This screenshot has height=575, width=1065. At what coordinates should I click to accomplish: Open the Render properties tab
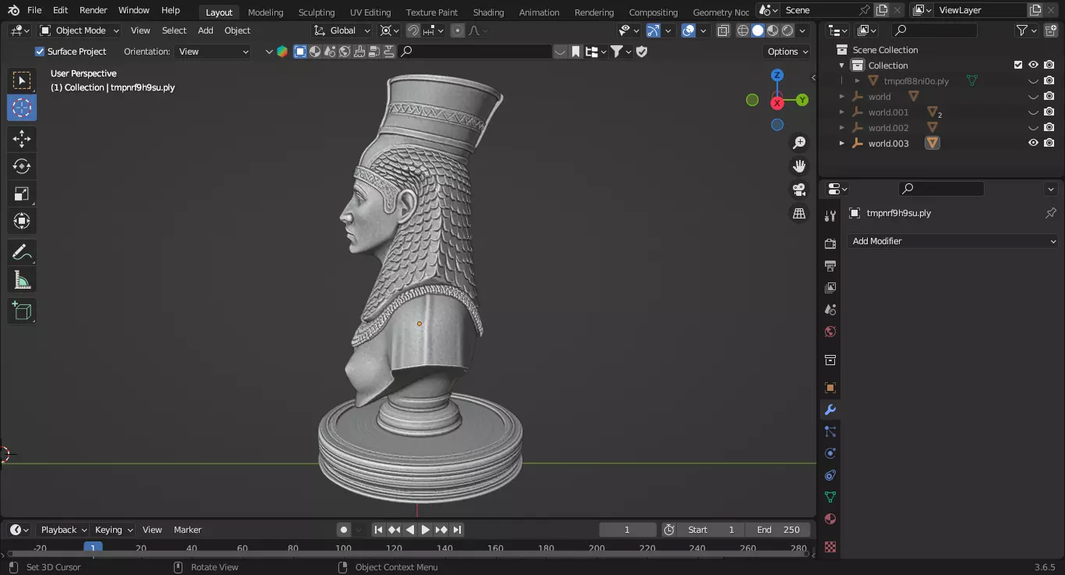[x=830, y=244]
